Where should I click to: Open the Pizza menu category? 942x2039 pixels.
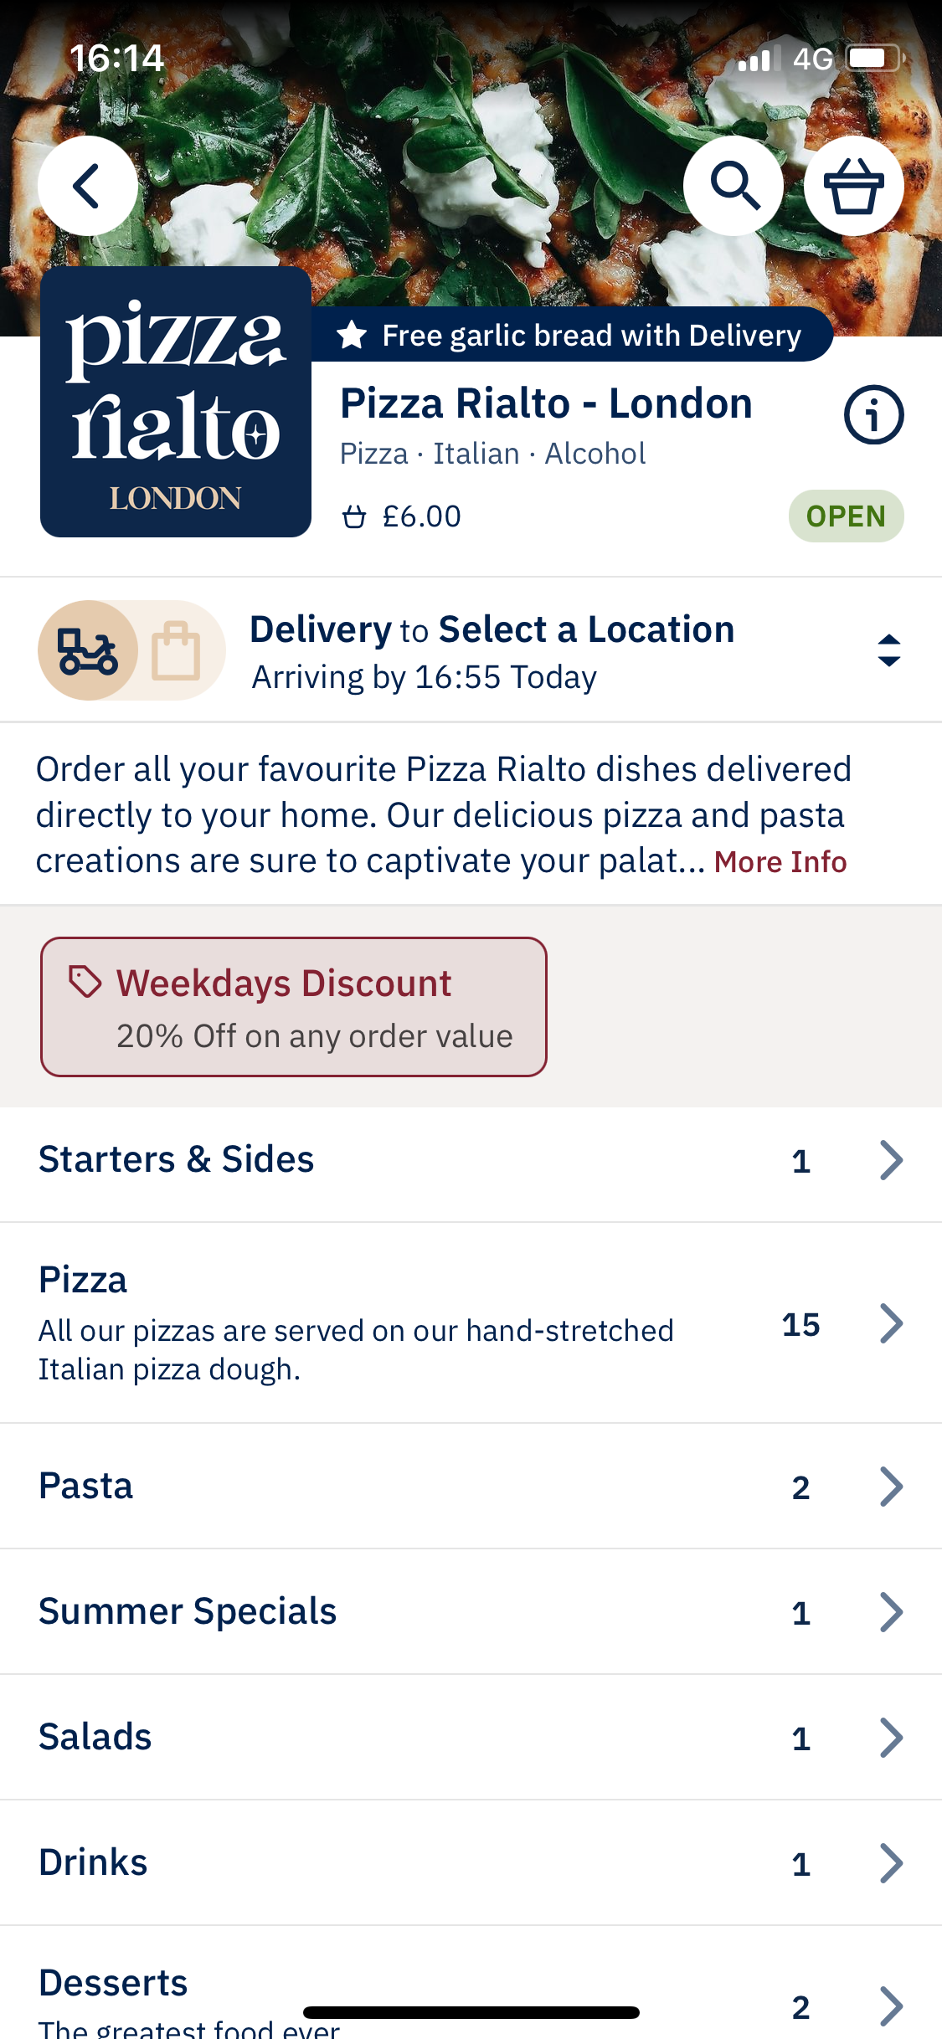471,1323
